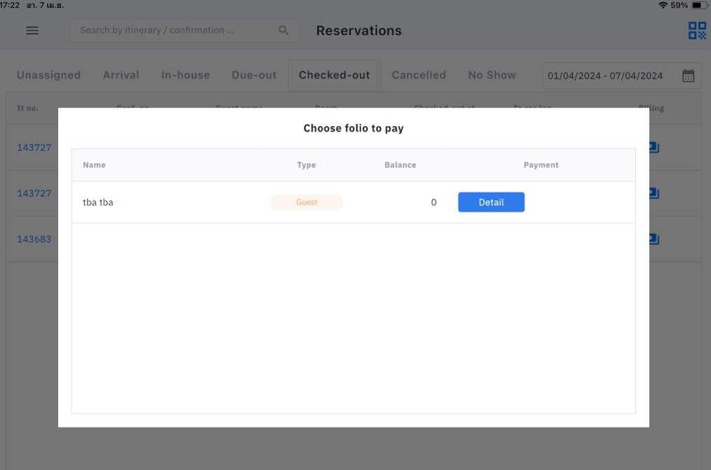
Task: Open the QR code scanner
Action: point(696,31)
